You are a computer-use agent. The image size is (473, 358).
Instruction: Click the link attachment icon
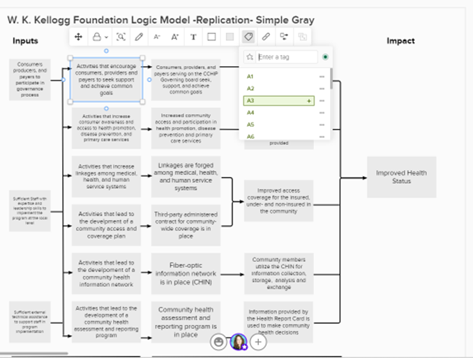pos(266,37)
